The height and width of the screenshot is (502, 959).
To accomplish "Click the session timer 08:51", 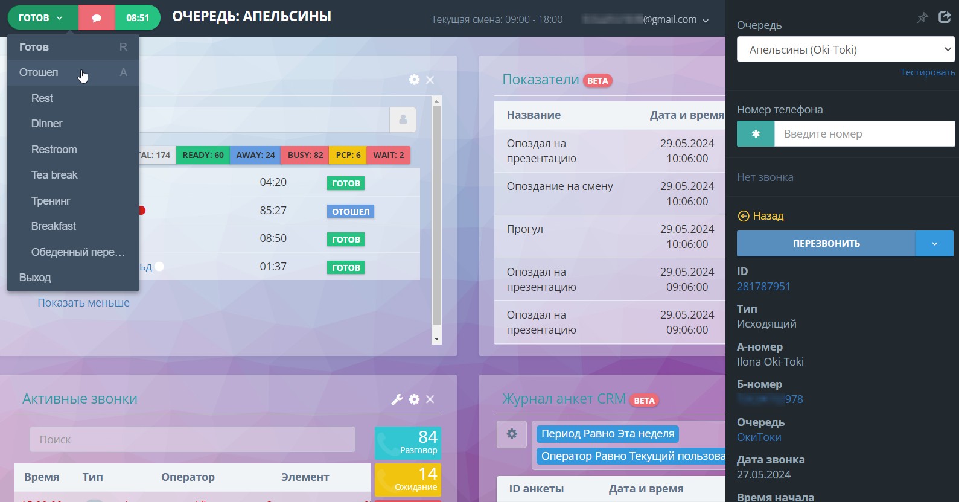I will (138, 18).
